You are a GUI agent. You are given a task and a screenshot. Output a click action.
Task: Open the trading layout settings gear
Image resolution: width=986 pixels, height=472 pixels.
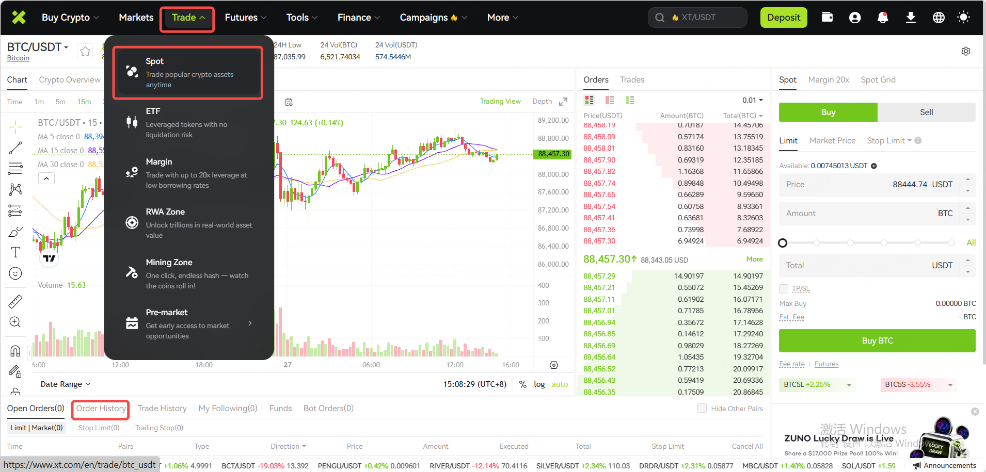[x=966, y=51]
